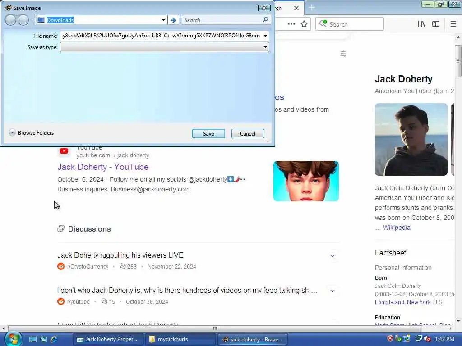Click the volume tray icon
This screenshot has height=346, width=462.
coord(427,339)
